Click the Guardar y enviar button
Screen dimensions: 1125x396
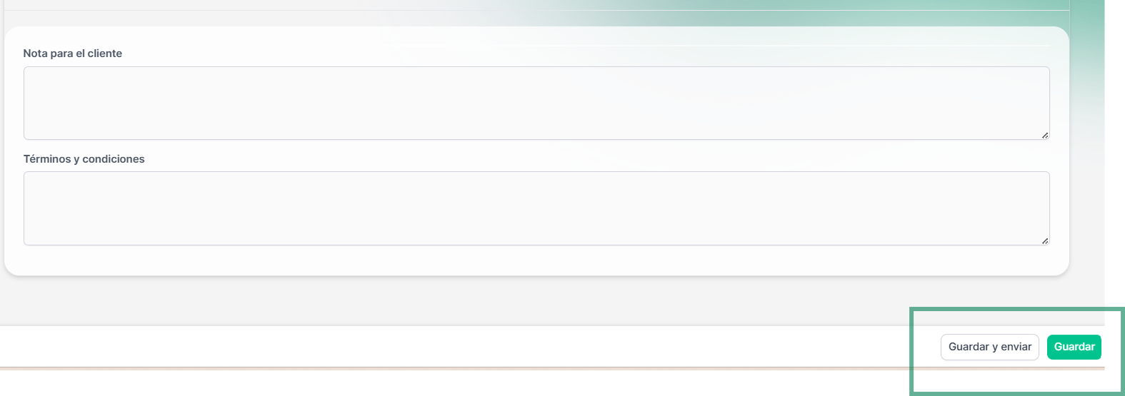click(x=990, y=347)
